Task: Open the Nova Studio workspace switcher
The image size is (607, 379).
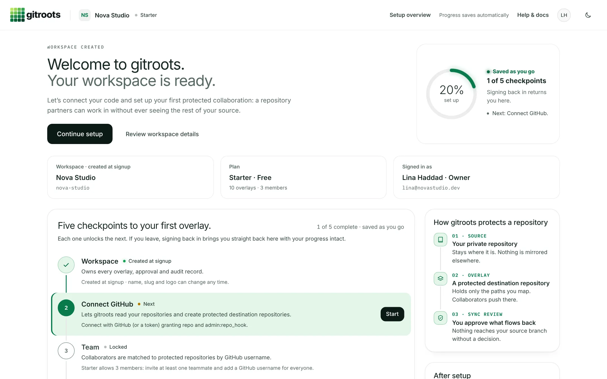Action: (112, 15)
